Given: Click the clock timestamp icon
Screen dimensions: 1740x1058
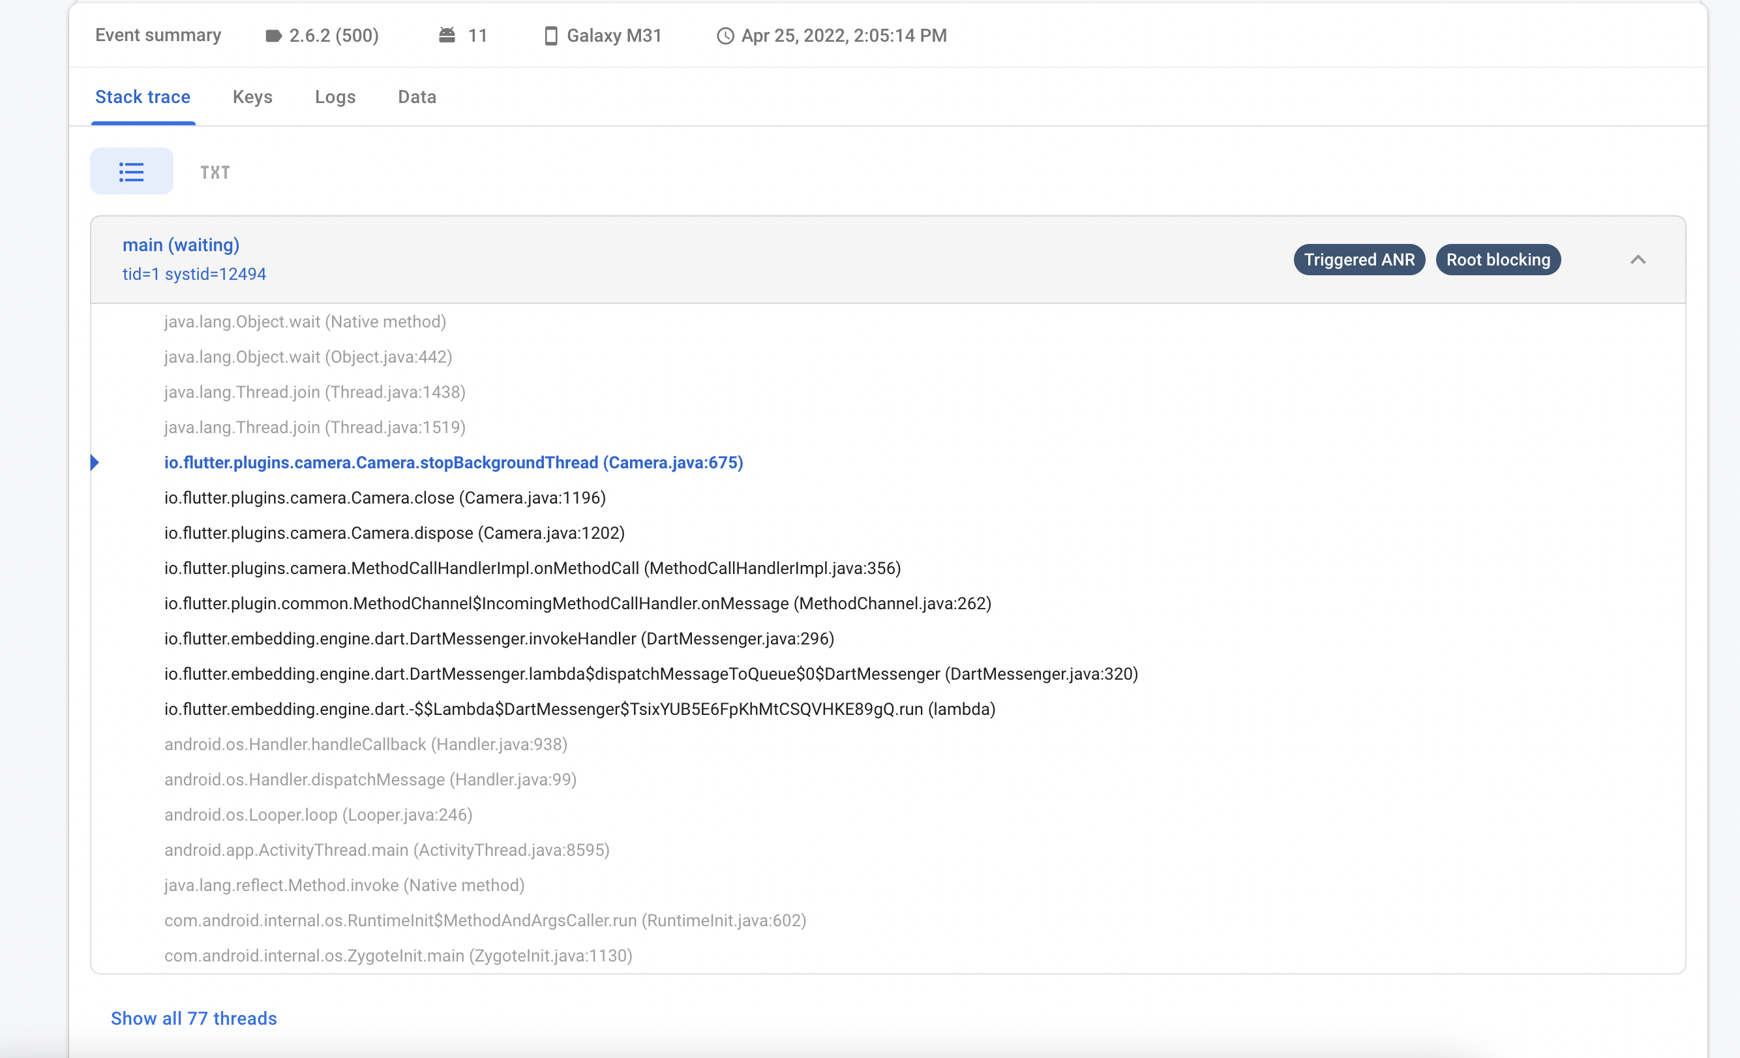Looking at the screenshot, I should [x=725, y=35].
